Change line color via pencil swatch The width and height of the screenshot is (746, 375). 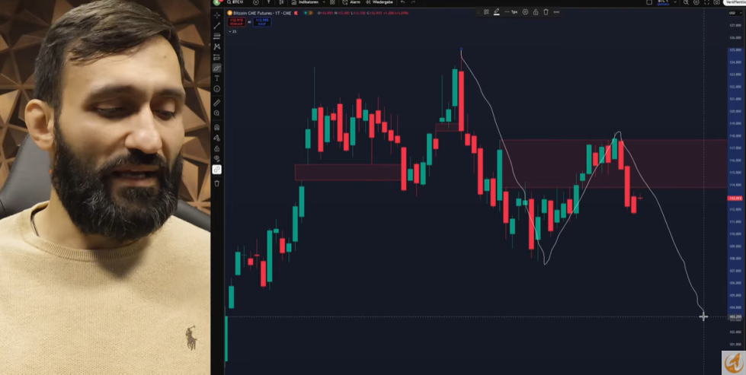496,12
